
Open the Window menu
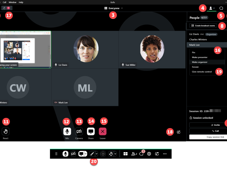point(12,2)
